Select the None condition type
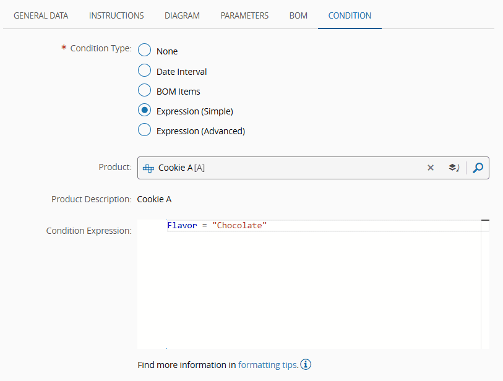Screen dimensions: 503x381 [144, 51]
